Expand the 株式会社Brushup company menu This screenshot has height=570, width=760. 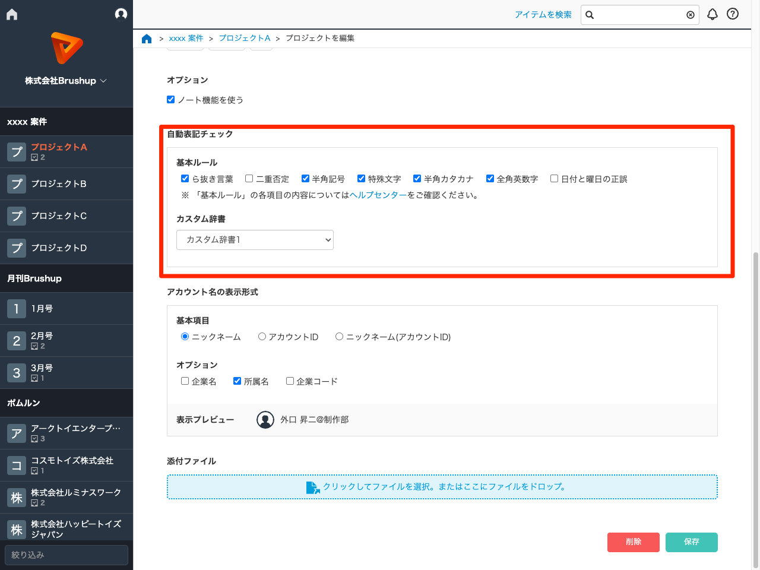66,80
